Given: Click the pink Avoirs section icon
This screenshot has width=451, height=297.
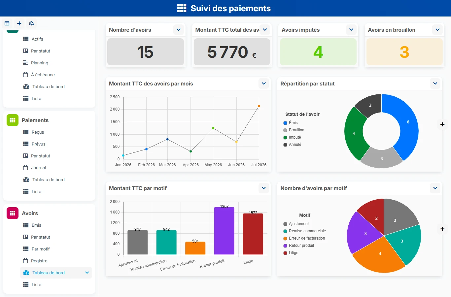Looking at the screenshot, I should [13, 213].
